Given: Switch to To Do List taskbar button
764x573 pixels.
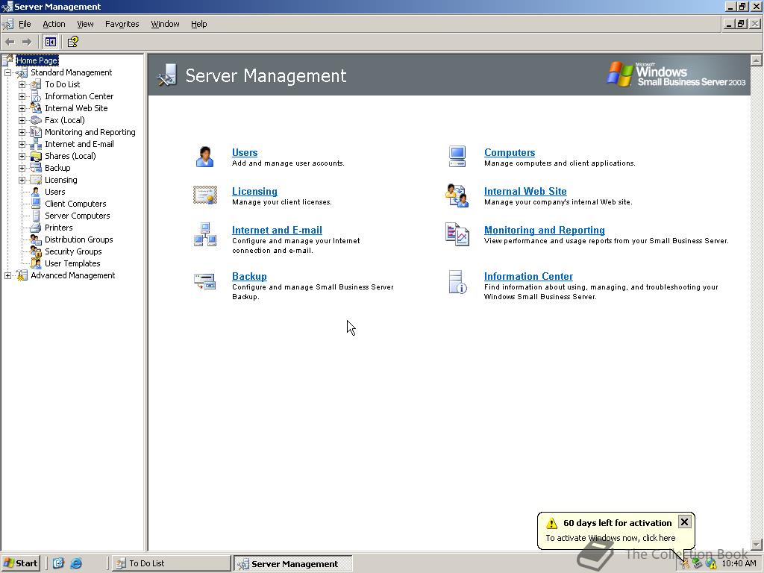Looking at the screenshot, I should pyautogui.click(x=171, y=563).
